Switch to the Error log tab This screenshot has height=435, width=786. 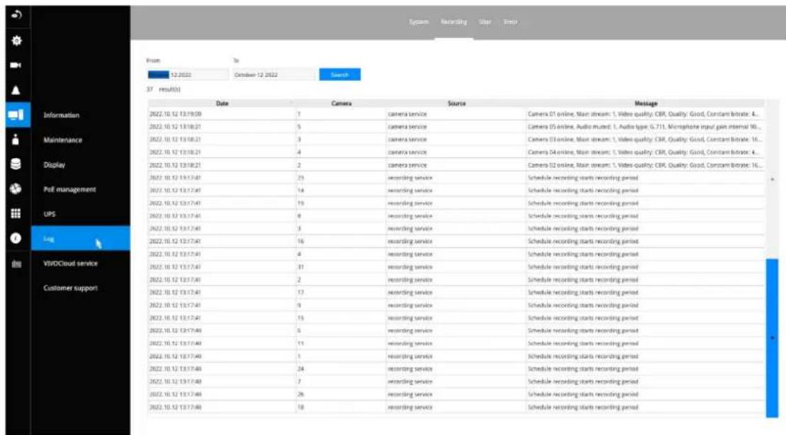click(x=510, y=21)
